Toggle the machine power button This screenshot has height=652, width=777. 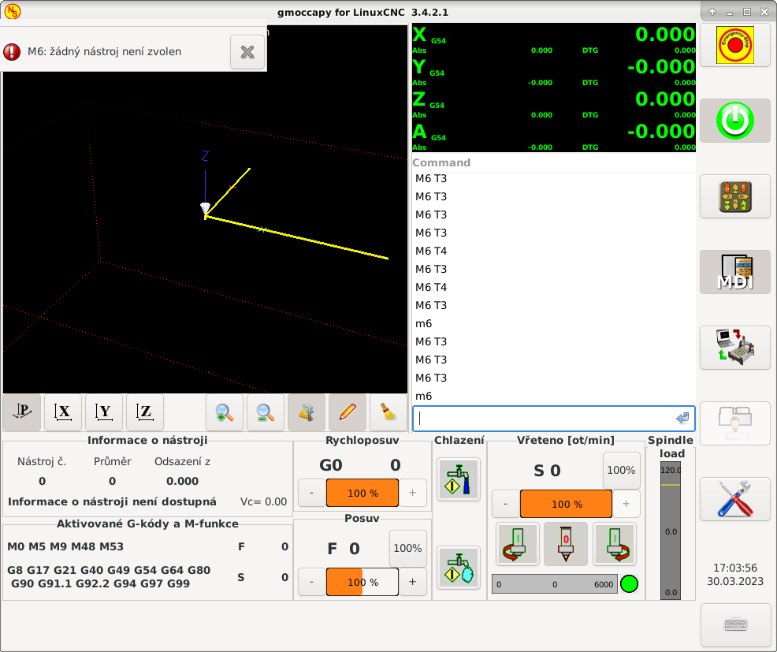(x=734, y=121)
